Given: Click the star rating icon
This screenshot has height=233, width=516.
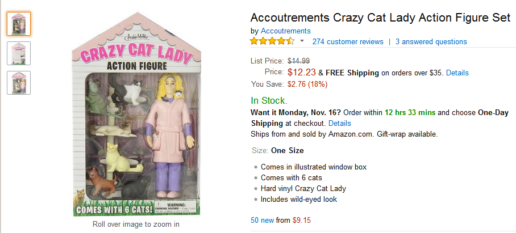Looking at the screenshot, I should coord(272,41).
